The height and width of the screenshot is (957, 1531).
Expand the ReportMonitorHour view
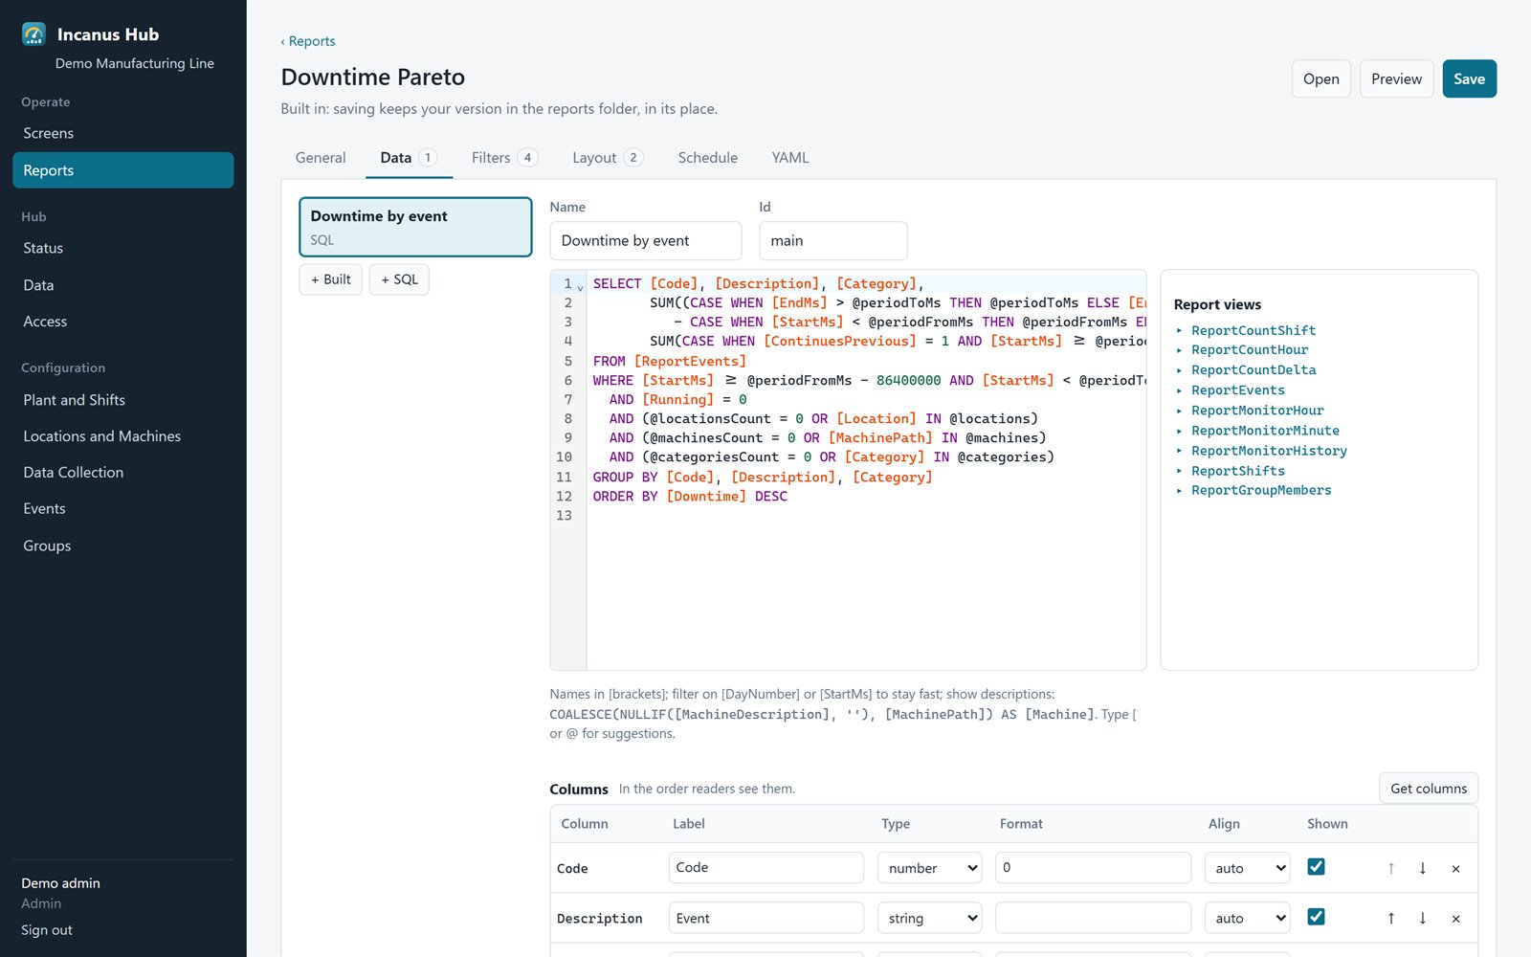[x=1256, y=411]
